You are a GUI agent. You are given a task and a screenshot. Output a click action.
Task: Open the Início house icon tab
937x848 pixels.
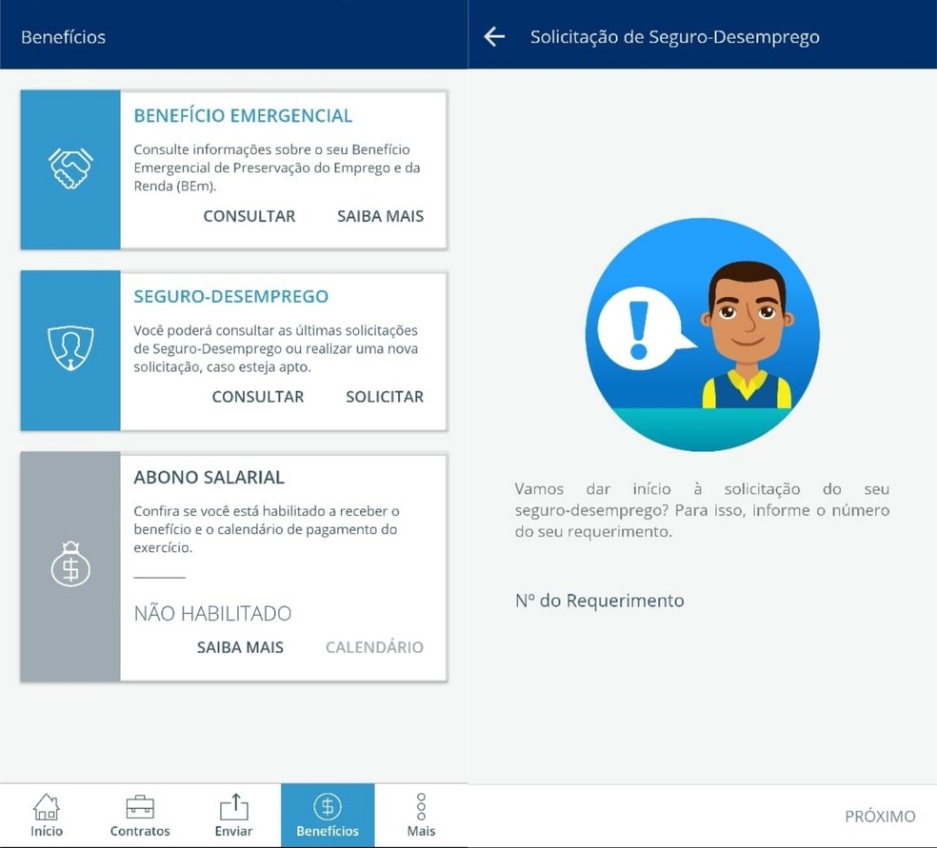(47, 815)
